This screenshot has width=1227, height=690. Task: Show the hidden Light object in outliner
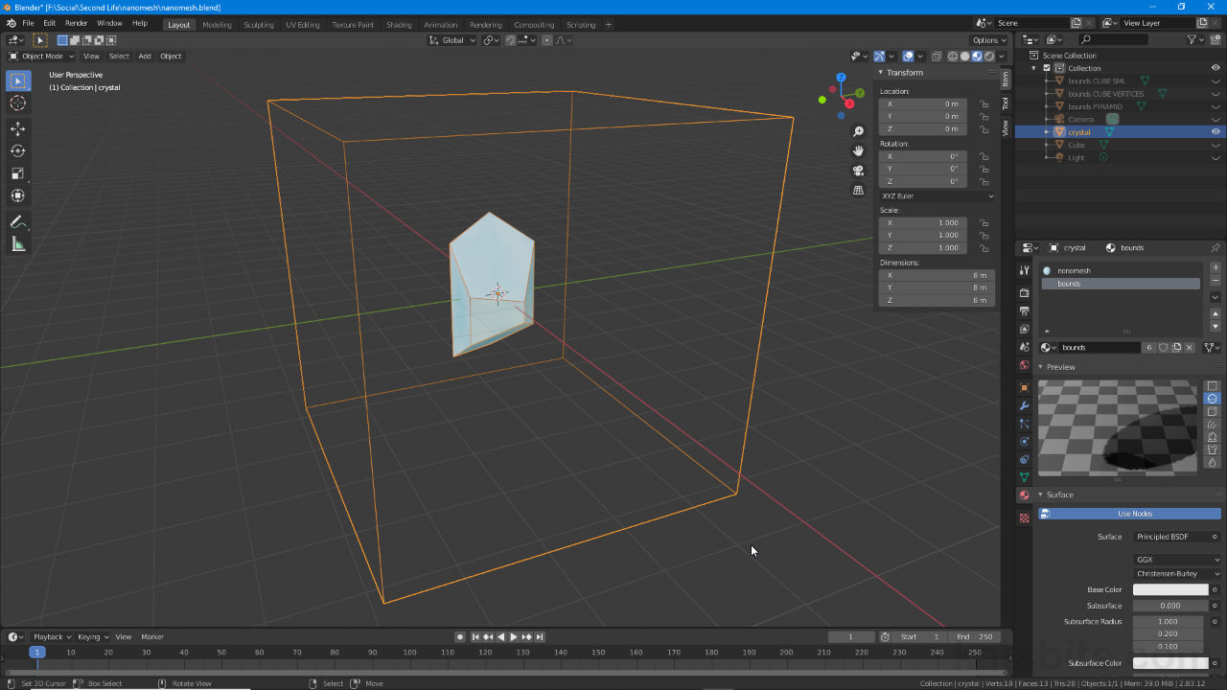tap(1215, 157)
